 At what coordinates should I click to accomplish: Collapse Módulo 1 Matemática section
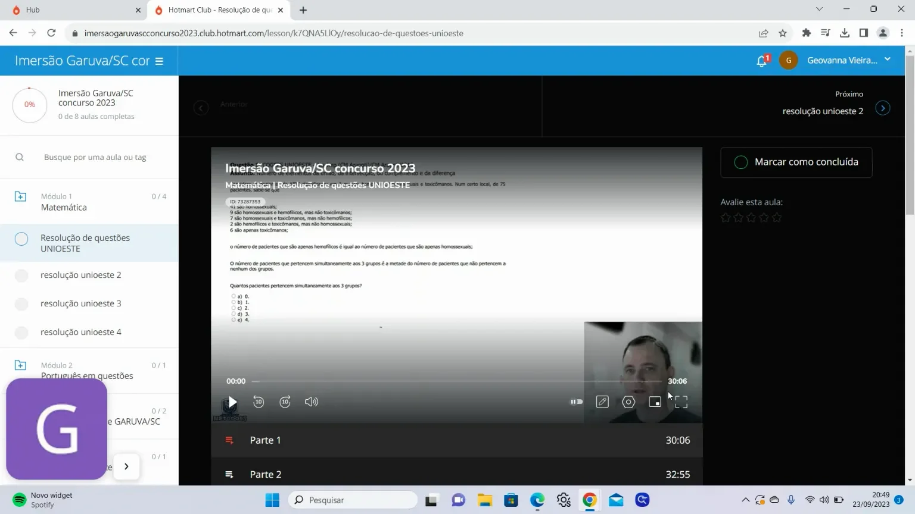(89, 202)
